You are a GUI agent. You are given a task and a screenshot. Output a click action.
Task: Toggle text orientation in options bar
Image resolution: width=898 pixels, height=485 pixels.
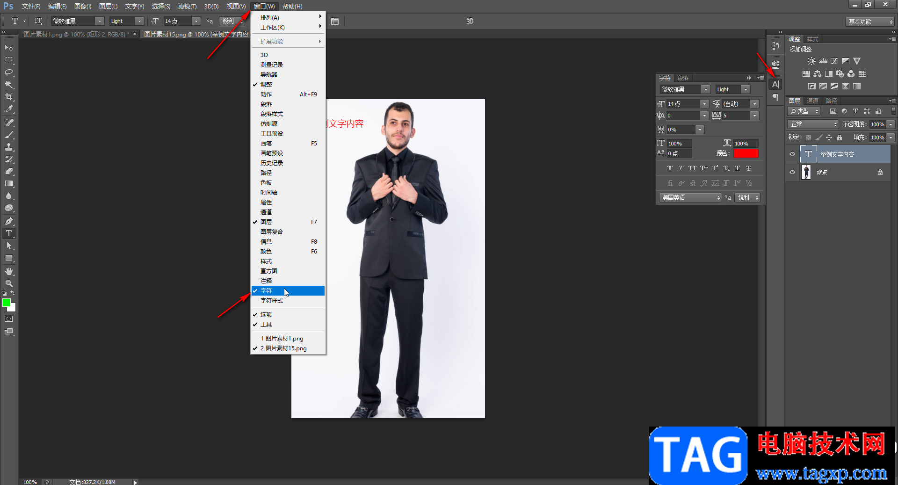click(x=38, y=21)
